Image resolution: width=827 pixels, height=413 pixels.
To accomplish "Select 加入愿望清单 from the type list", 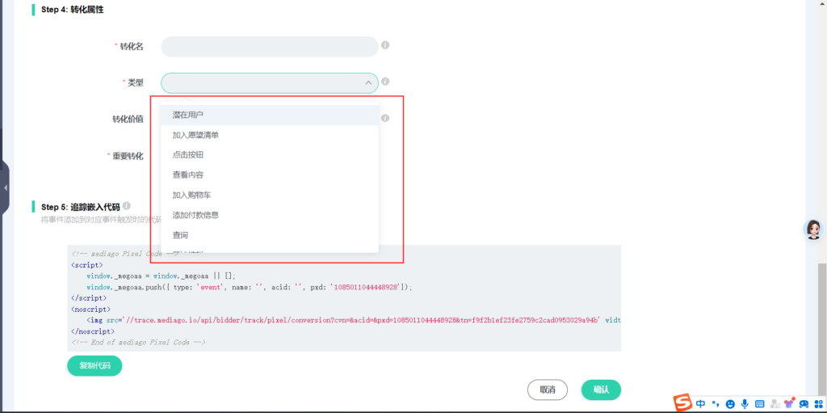I will (x=270, y=135).
